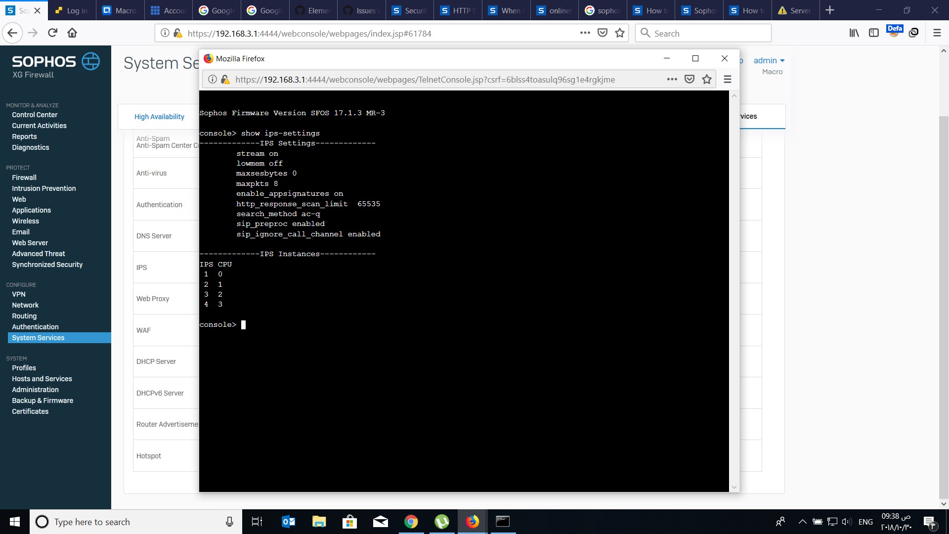Click the microphone icon in taskbar search
The image size is (949, 534).
[x=229, y=522]
